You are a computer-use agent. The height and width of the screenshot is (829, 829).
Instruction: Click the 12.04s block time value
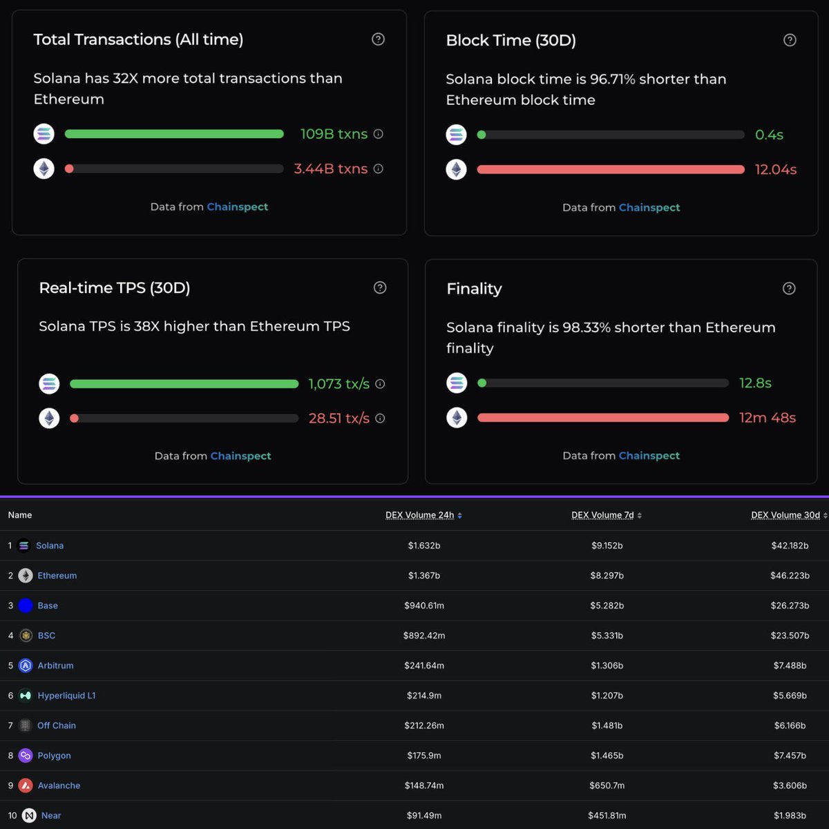[x=776, y=169]
